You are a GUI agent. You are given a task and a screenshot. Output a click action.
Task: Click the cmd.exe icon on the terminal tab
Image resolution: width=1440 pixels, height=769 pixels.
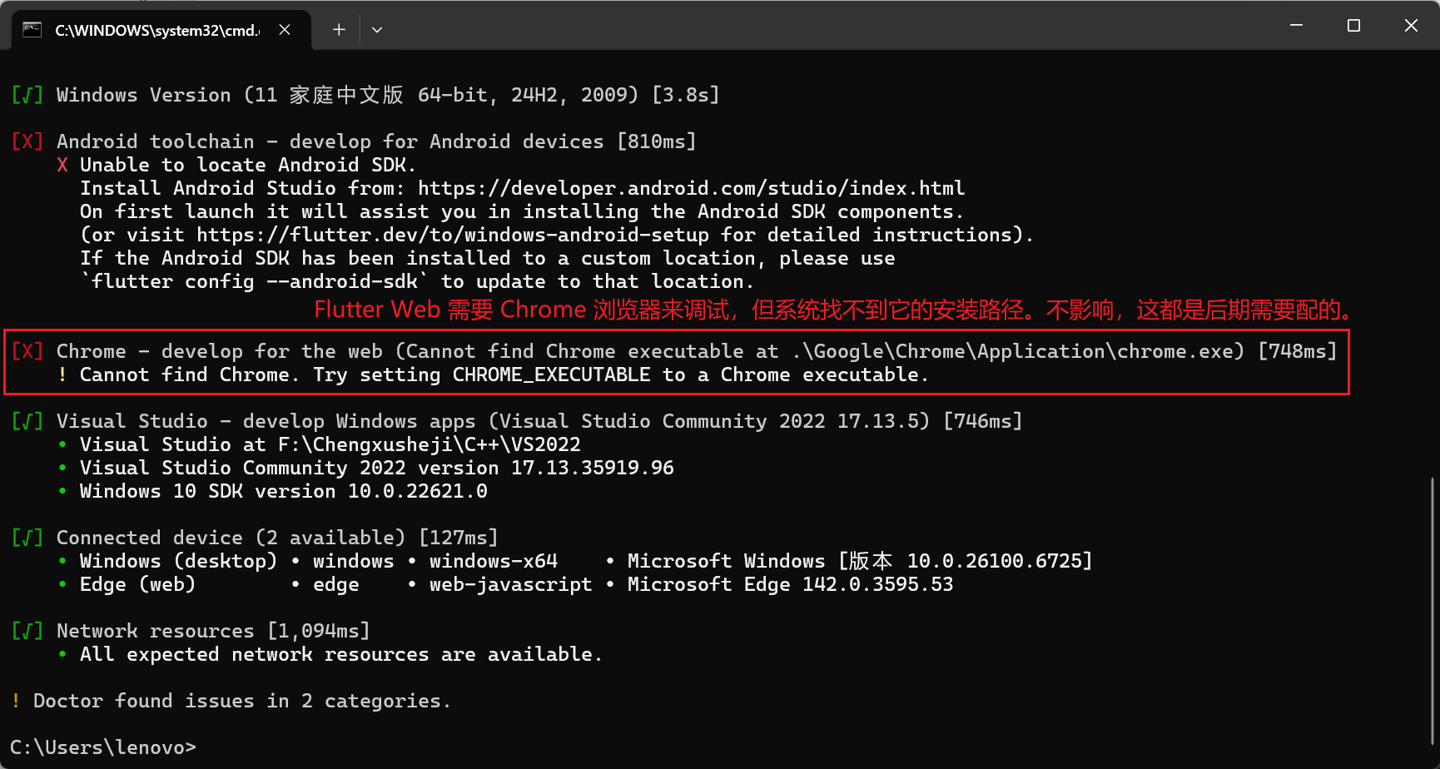click(x=32, y=29)
